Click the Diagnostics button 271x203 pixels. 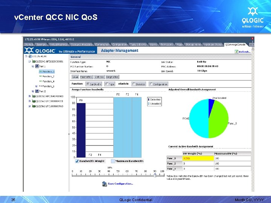112,77
